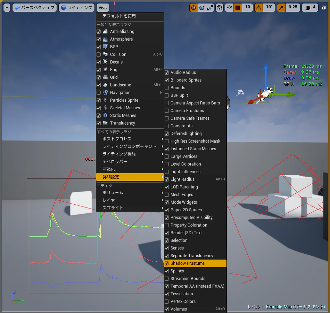Expand ライティングコンポーネント submenu
This screenshot has width=330, height=313.
pyautogui.click(x=130, y=146)
